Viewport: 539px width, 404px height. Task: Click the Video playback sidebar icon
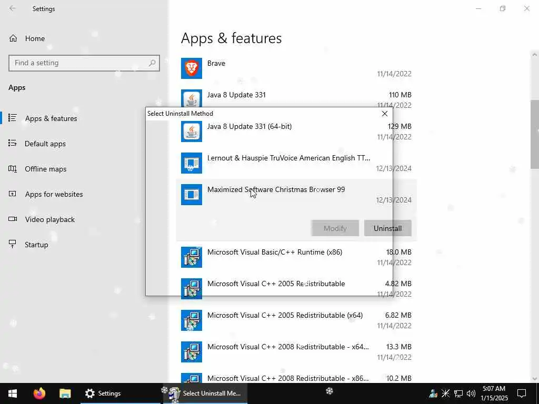pyautogui.click(x=13, y=219)
